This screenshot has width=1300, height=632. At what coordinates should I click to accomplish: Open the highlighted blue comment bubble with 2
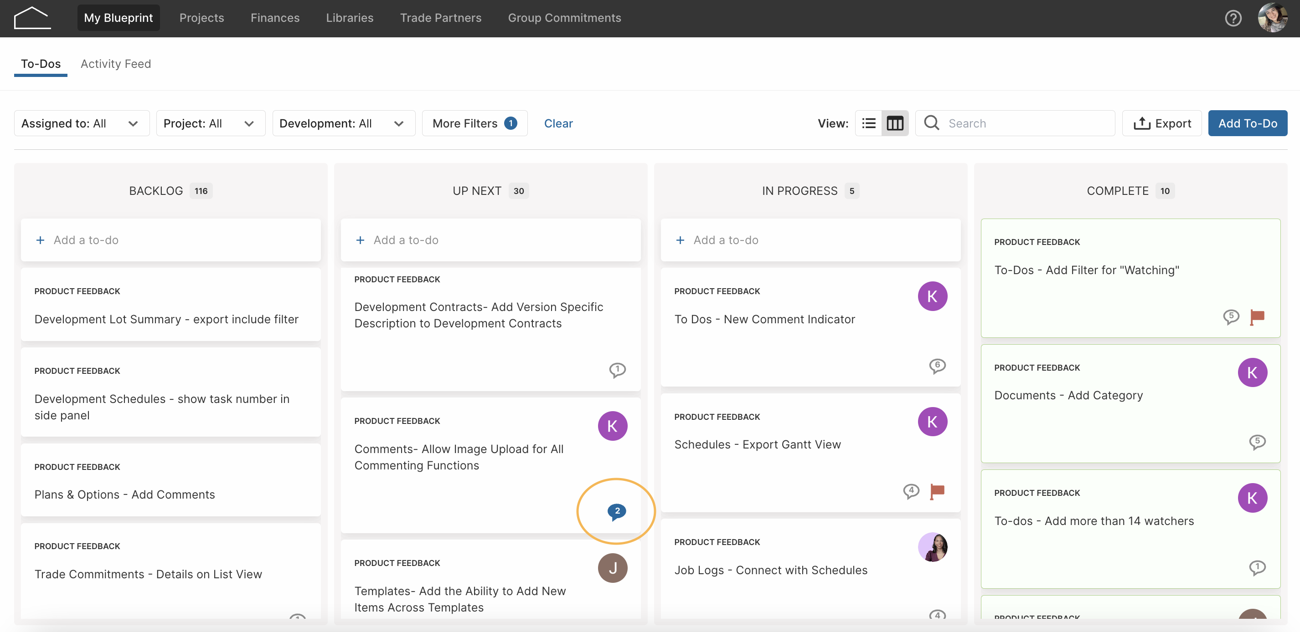point(617,511)
